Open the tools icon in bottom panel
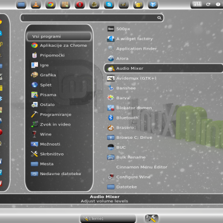 coord(152,219)
